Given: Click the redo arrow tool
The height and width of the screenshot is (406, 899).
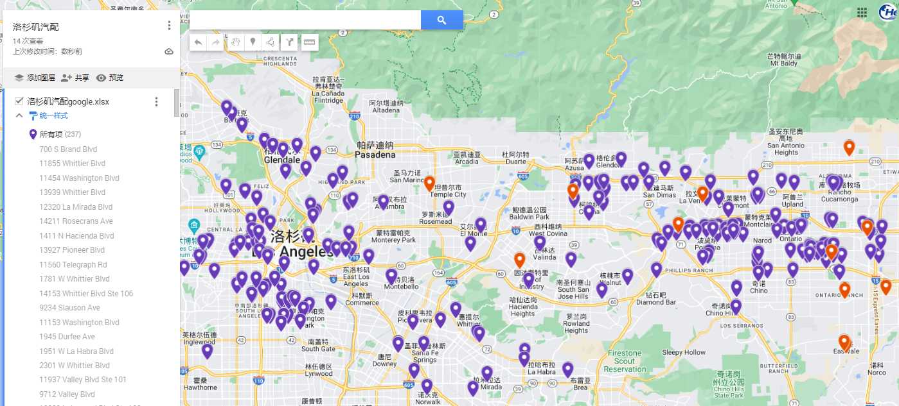Looking at the screenshot, I should [x=215, y=42].
